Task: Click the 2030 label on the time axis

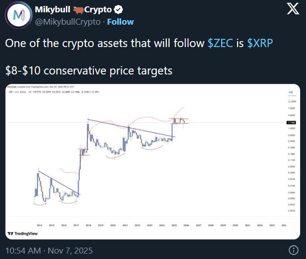Action: coord(235,225)
